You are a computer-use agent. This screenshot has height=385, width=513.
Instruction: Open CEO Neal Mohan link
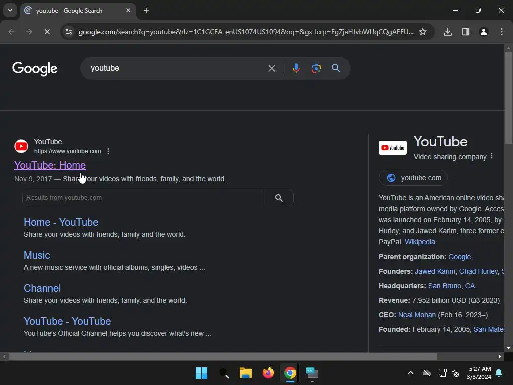417,315
